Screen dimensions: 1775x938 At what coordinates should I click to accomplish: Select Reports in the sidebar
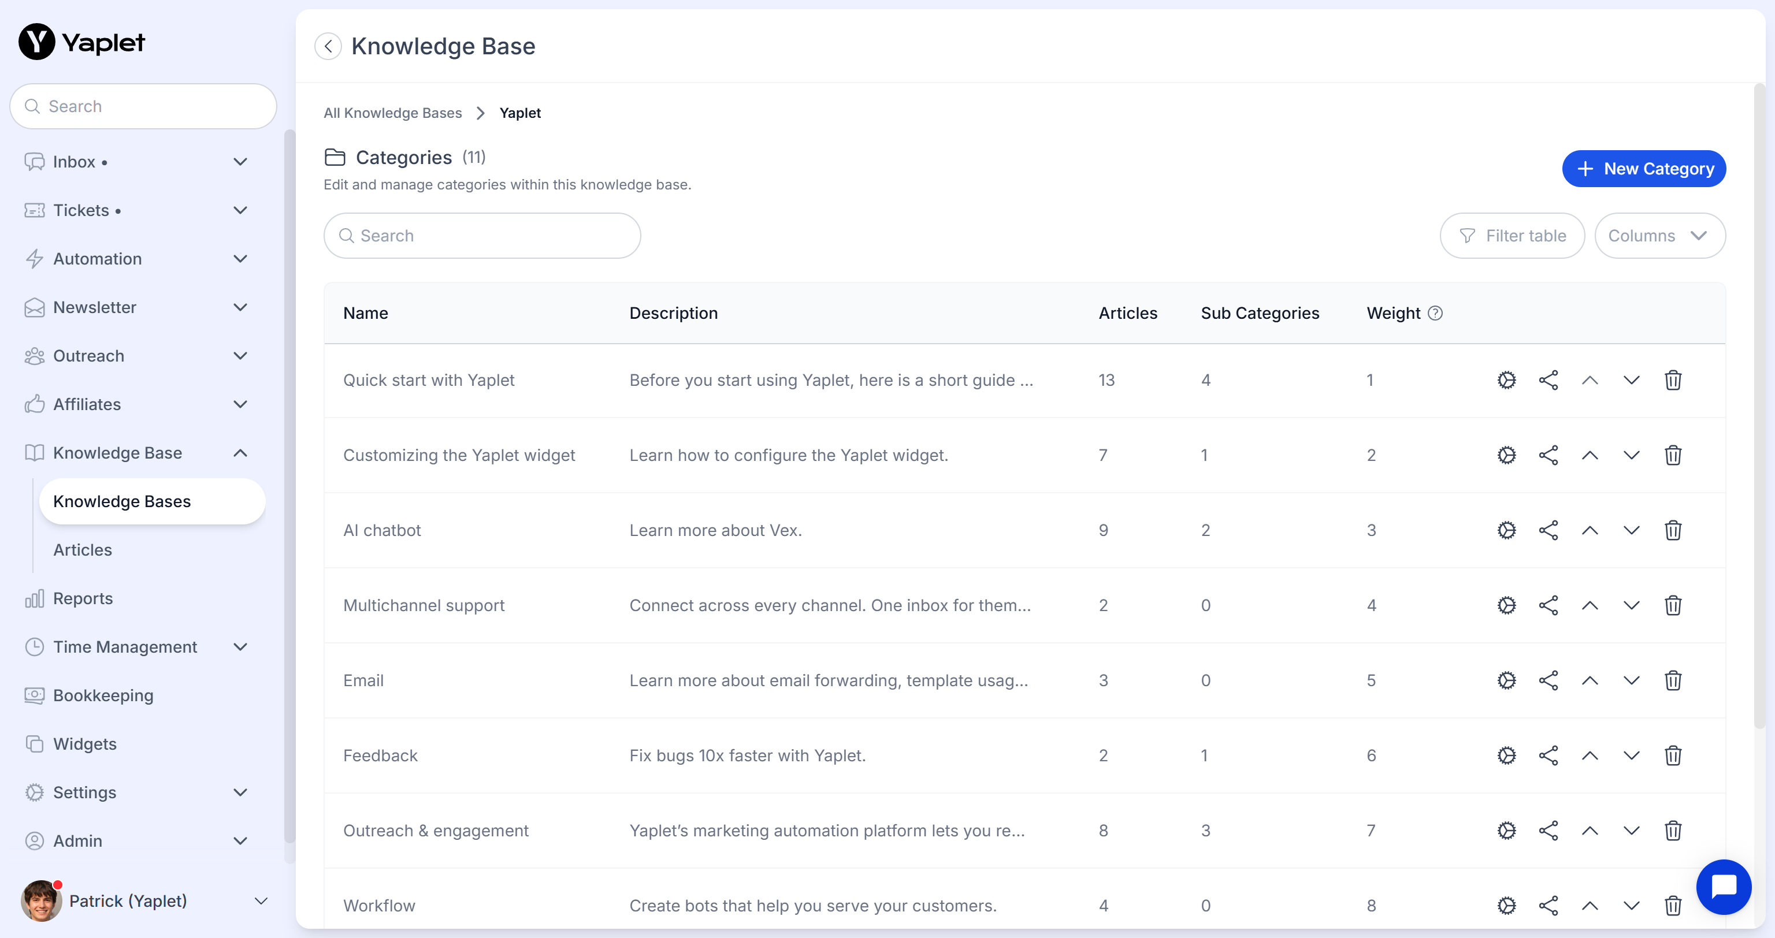(x=83, y=598)
